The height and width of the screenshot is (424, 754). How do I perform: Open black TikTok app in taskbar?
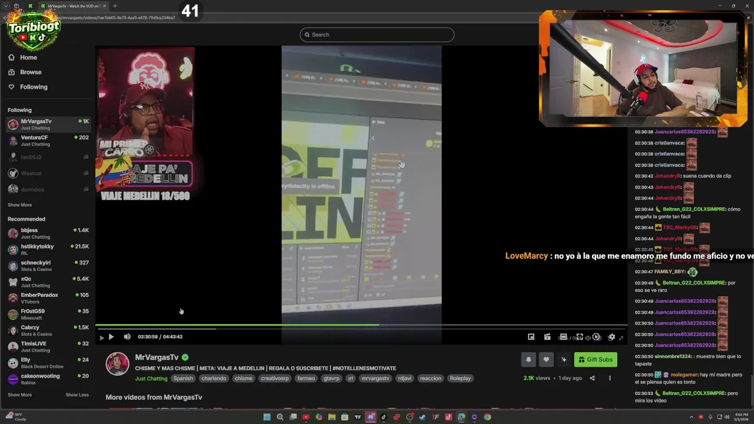pyautogui.click(x=383, y=417)
